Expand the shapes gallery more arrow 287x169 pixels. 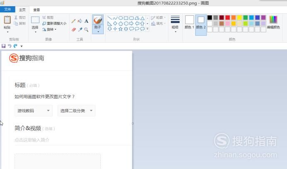[x=147, y=29]
